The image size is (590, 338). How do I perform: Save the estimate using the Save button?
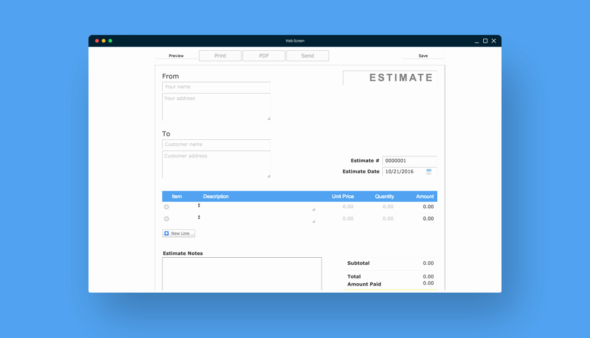point(423,55)
